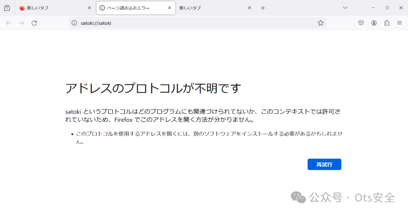Minimize the Firefox window
Image resolution: width=408 pixels, height=214 pixels.
[373, 8]
